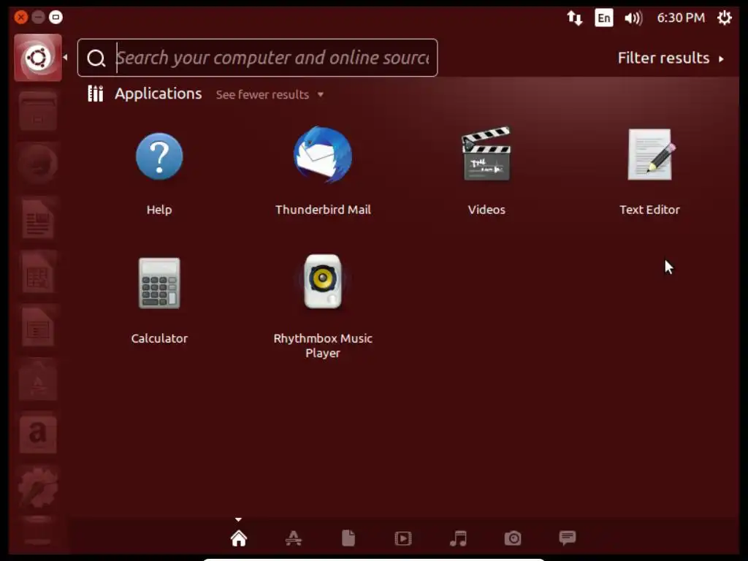Open Firefox from the launcher
Viewport: 748px width, 561px height.
(x=38, y=164)
